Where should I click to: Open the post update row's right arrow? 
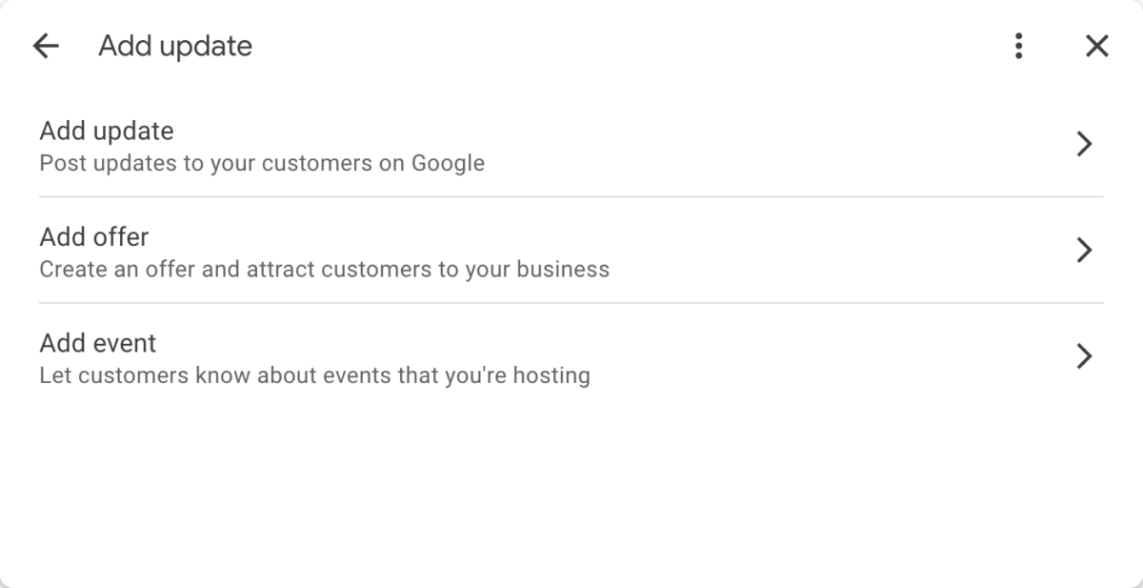coord(1083,144)
